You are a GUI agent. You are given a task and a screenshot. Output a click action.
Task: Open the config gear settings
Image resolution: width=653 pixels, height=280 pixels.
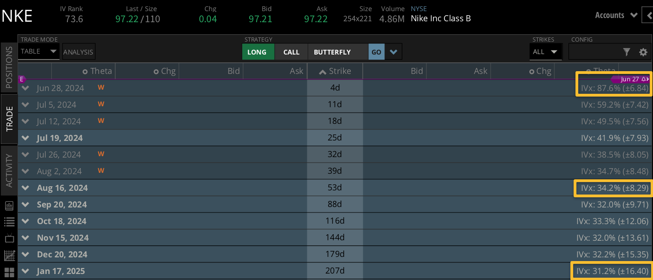click(x=643, y=52)
